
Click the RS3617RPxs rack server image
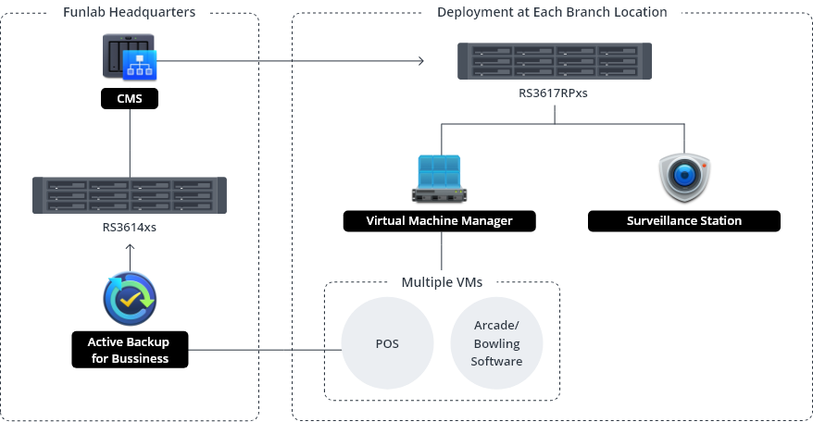click(x=554, y=62)
